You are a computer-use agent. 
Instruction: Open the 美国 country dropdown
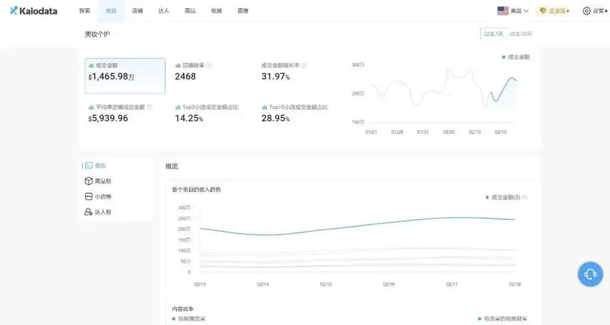(x=513, y=11)
